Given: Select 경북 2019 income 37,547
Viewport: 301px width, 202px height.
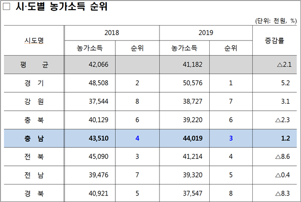Looking at the screenshot, I should 193,193.
